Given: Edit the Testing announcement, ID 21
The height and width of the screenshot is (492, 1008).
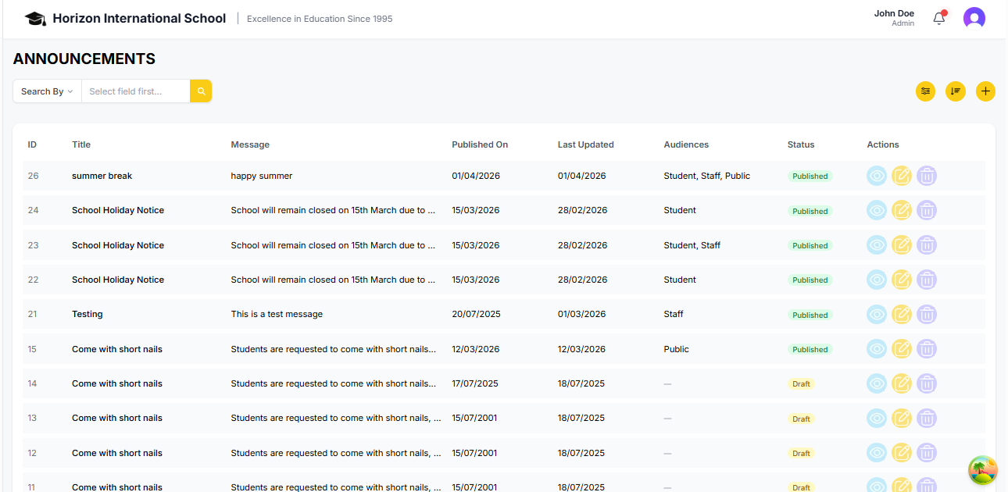Looking at the screenshot, I should coord(902,314).
